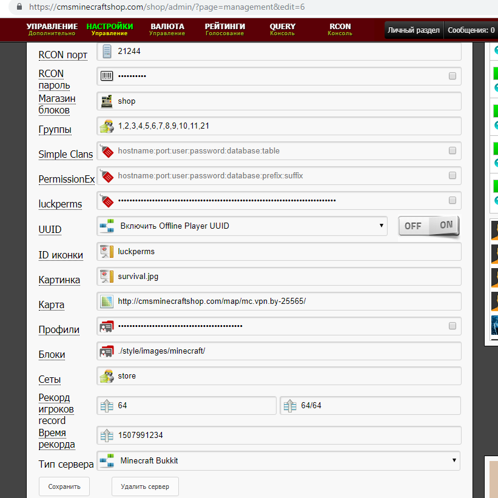The height and width of the screenshot is (498, 498).
Task: Click the server icon beside RCON port field
Action: [x=107, y=52]
